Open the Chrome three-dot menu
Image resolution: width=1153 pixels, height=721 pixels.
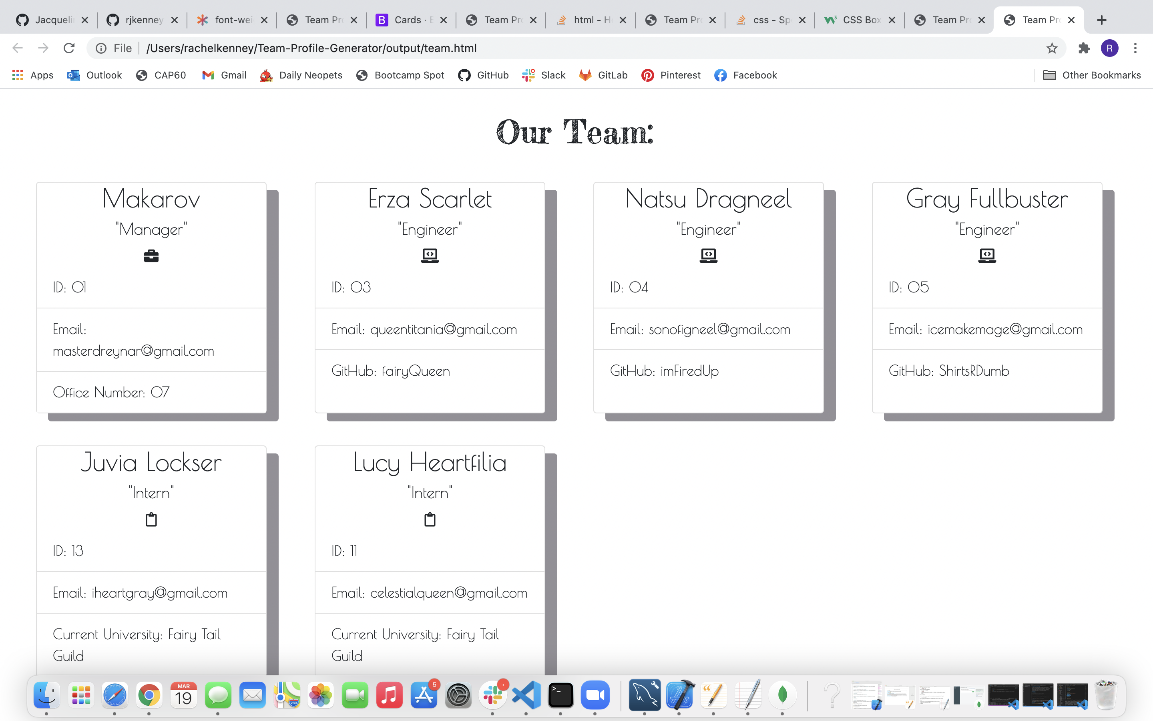1136,48
